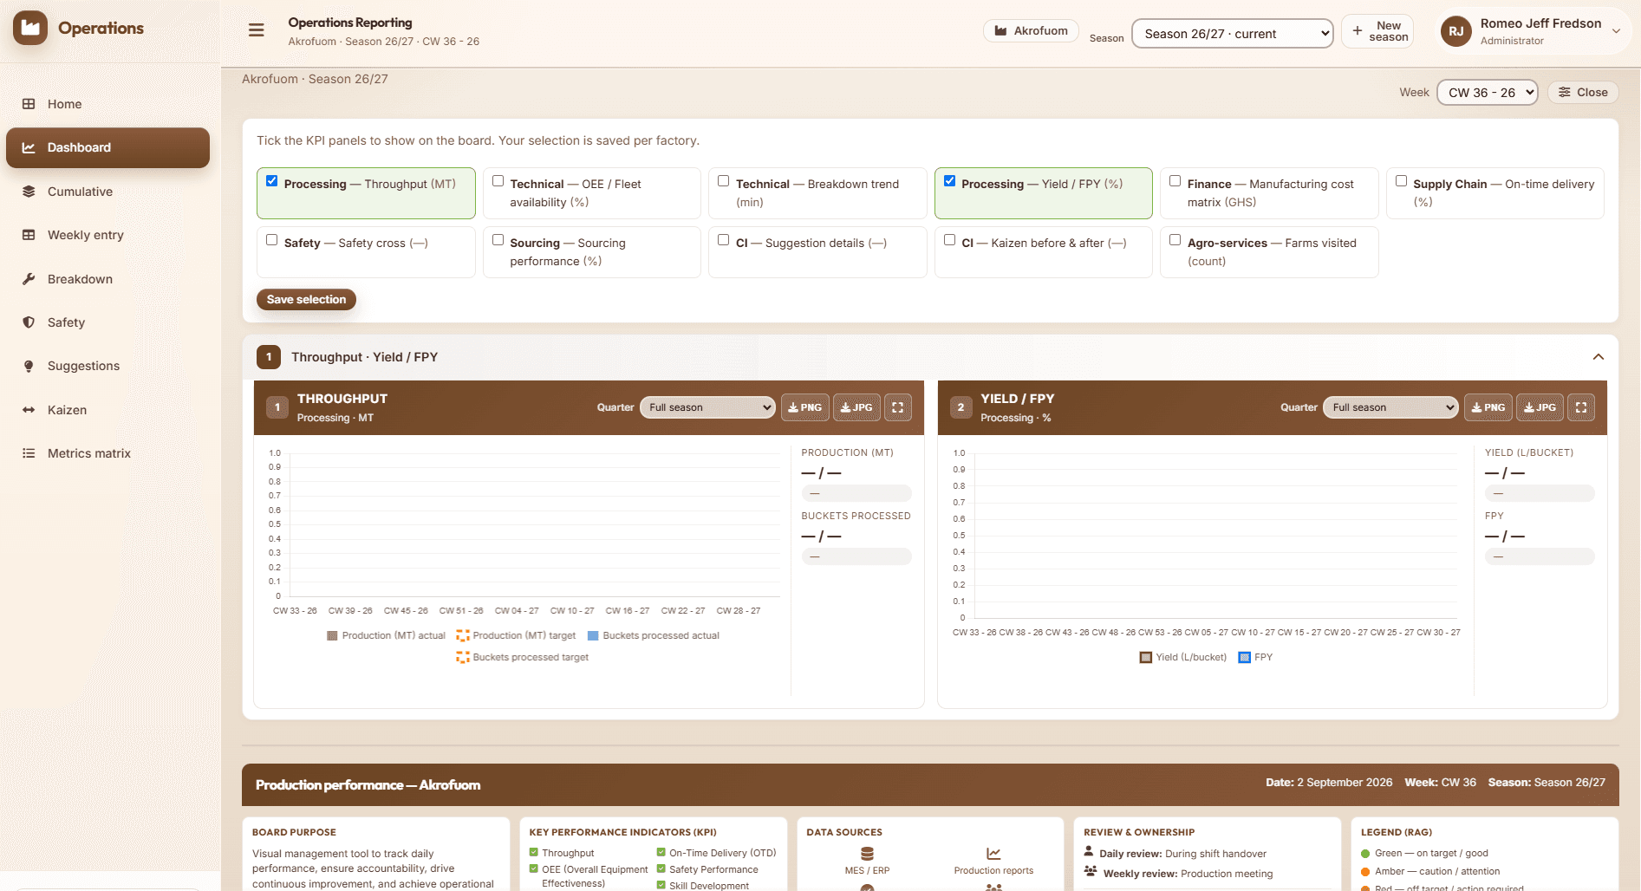Click the Suggestions lightbulb icon
The height and width of the screenshot is (891, 1641).
click(29, 366)
